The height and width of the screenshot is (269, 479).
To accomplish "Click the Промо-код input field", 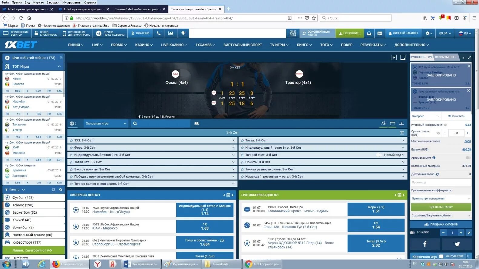I will pyautogui.click(x=441, y=182).
